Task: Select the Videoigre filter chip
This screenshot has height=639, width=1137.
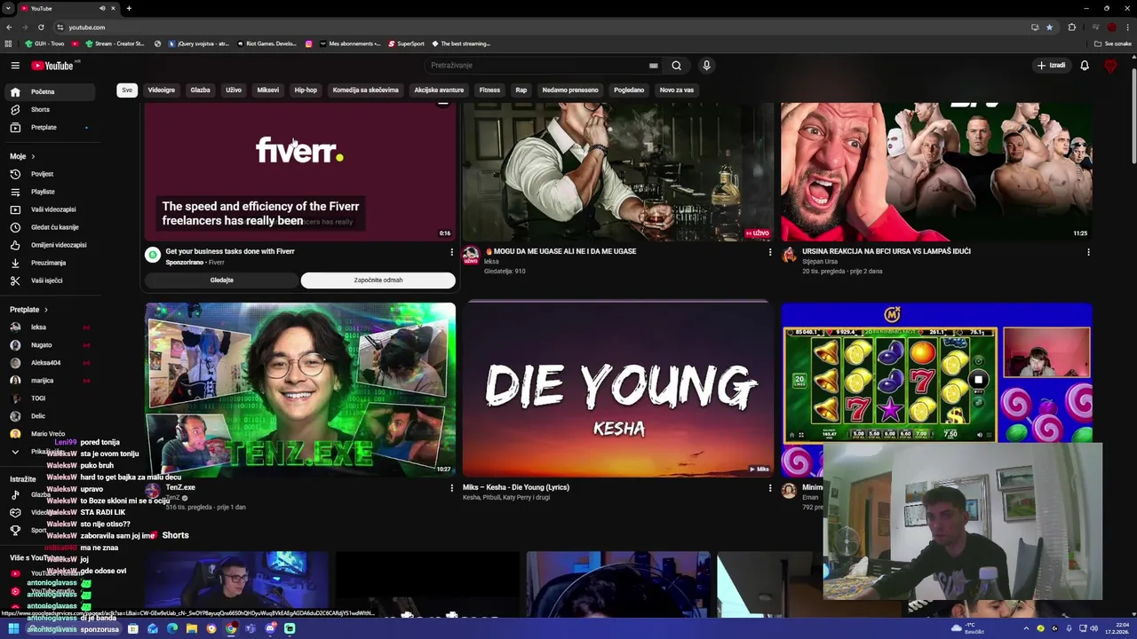Action: (162, 90)
